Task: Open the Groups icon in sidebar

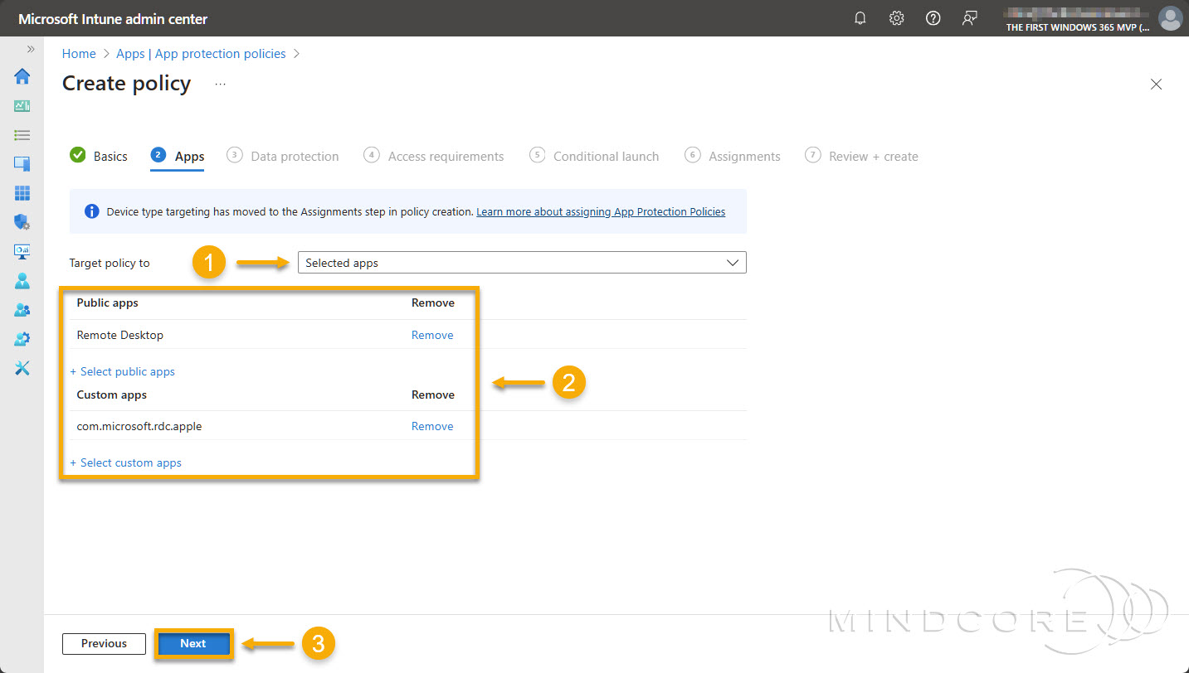Action: click(x=22, y=309)
